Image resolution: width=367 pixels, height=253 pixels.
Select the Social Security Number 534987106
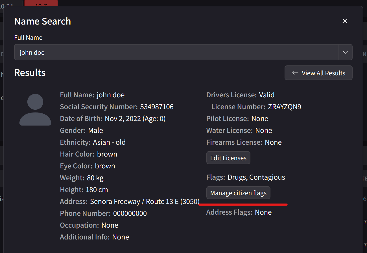point(157,107)
